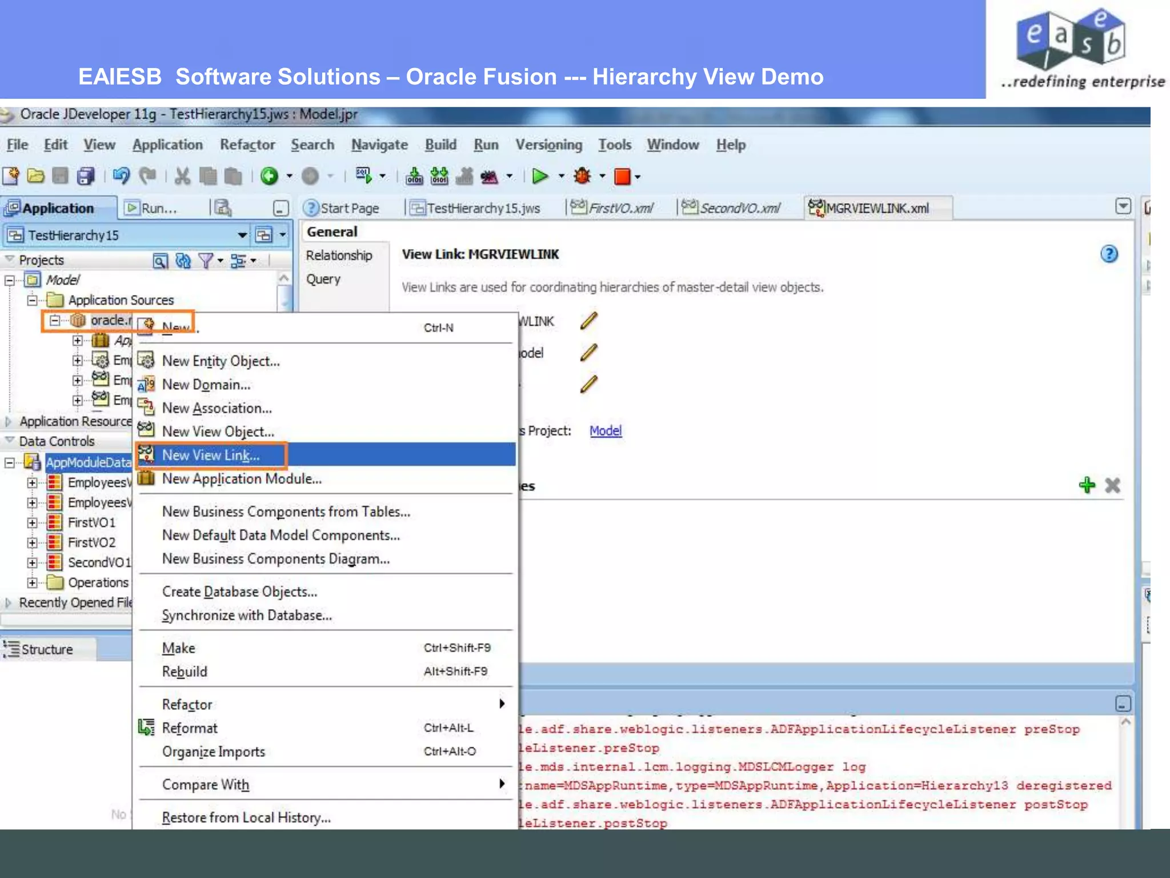Click the Find icon in Projects toolbar
The width and height of the screenshot is (1170, 878).
[x=161, y=261]
